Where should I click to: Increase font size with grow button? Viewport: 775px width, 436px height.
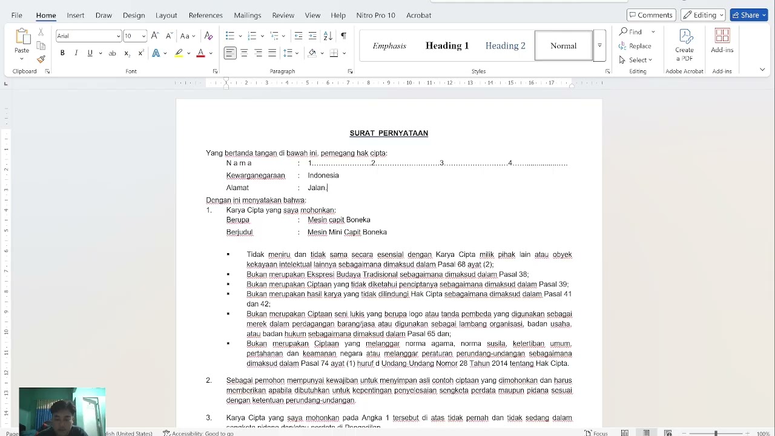click(155, 36)
